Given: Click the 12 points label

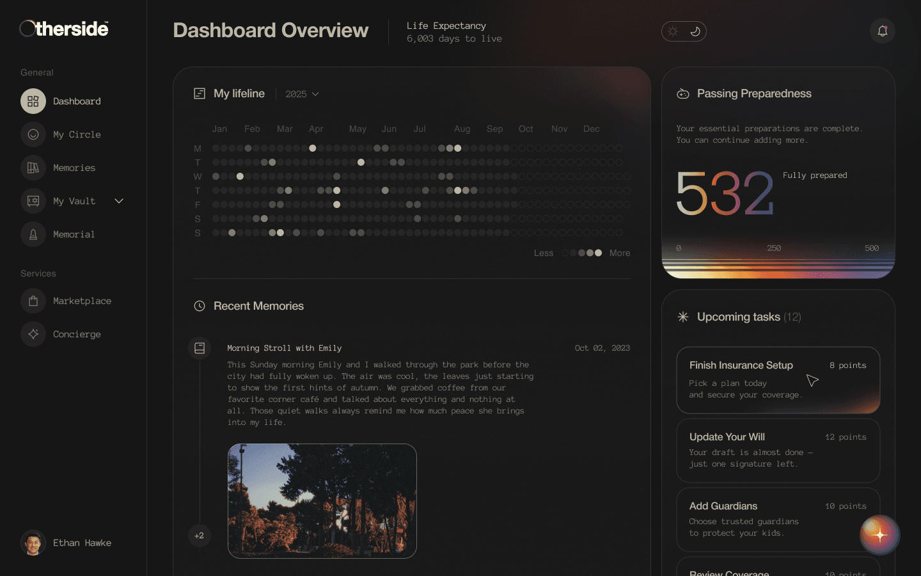Looking at the screenshot, I should click(x=846, y=437).
